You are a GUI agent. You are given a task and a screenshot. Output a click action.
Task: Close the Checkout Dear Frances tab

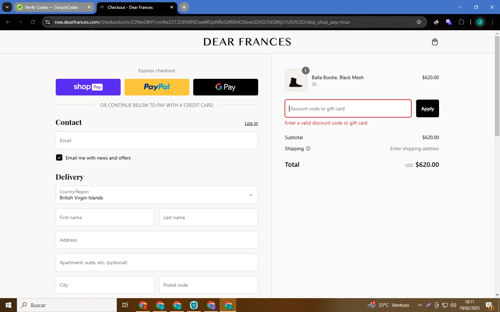(172, 7)
